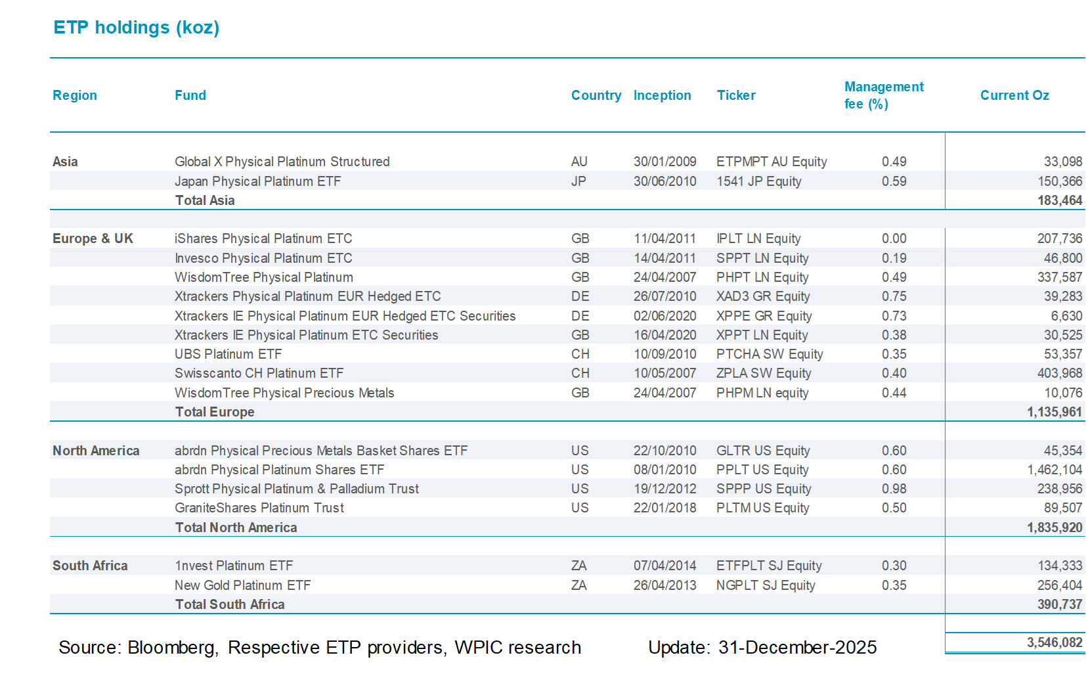Select the North America region label
The height and width of the screenshot is (674, 1086).
tap(96, 451)
